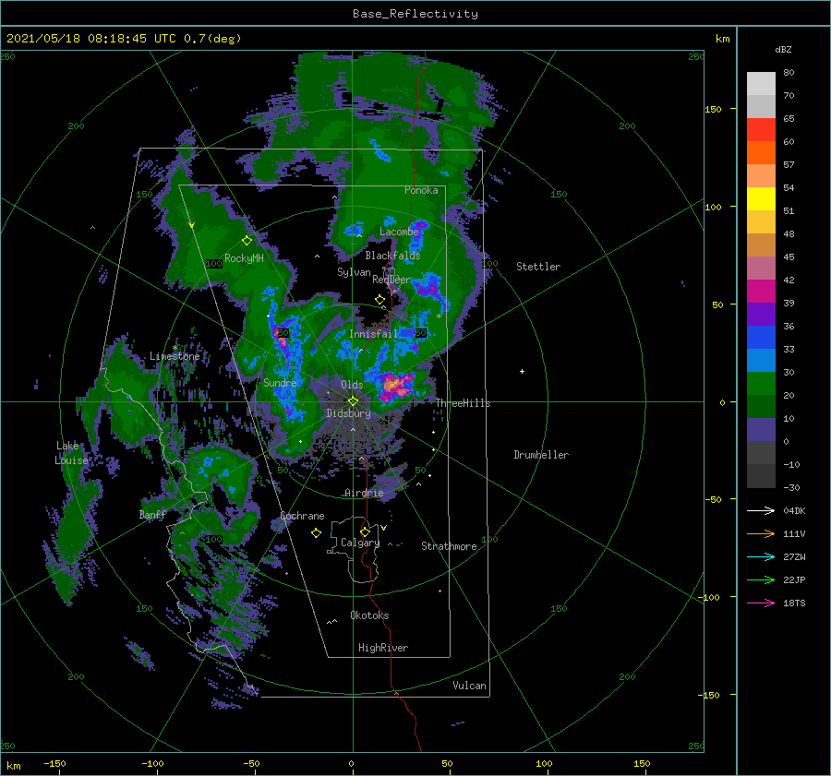The image size is (831, 776).
Task: Click the magenta 18TS arrow in legend
Action: tap(761, 603)
